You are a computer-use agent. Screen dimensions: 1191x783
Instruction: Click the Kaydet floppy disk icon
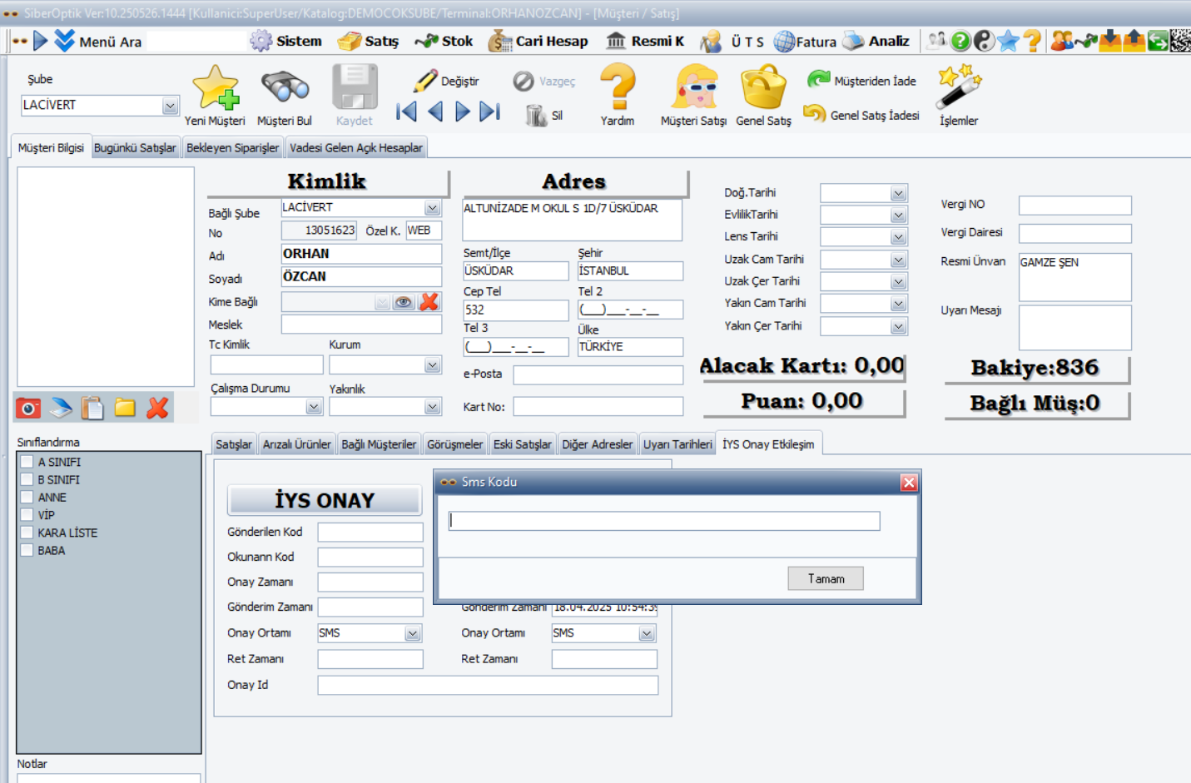pyautogui.click(x=355, y=87)
